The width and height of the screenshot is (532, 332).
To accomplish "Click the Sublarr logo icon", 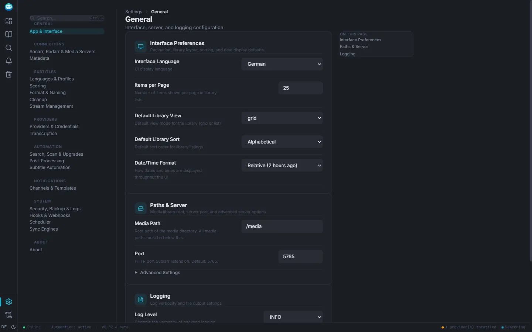I will 8,7.
